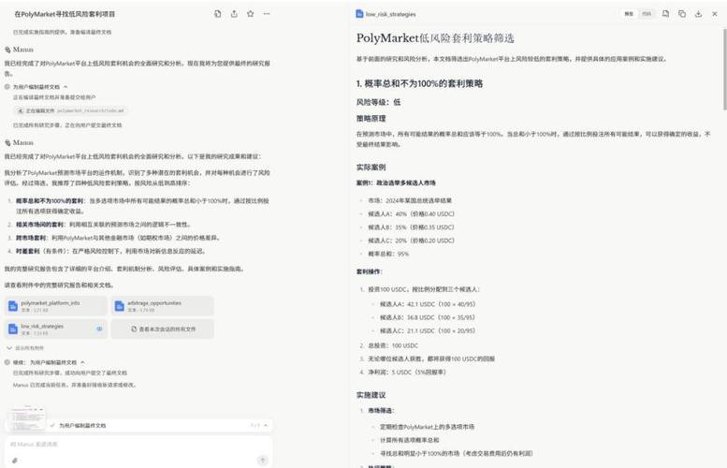Viewport: 727px width, 468px height.
Task: Click the 净利润: 5 USDC line
Action: pos(407,372)
